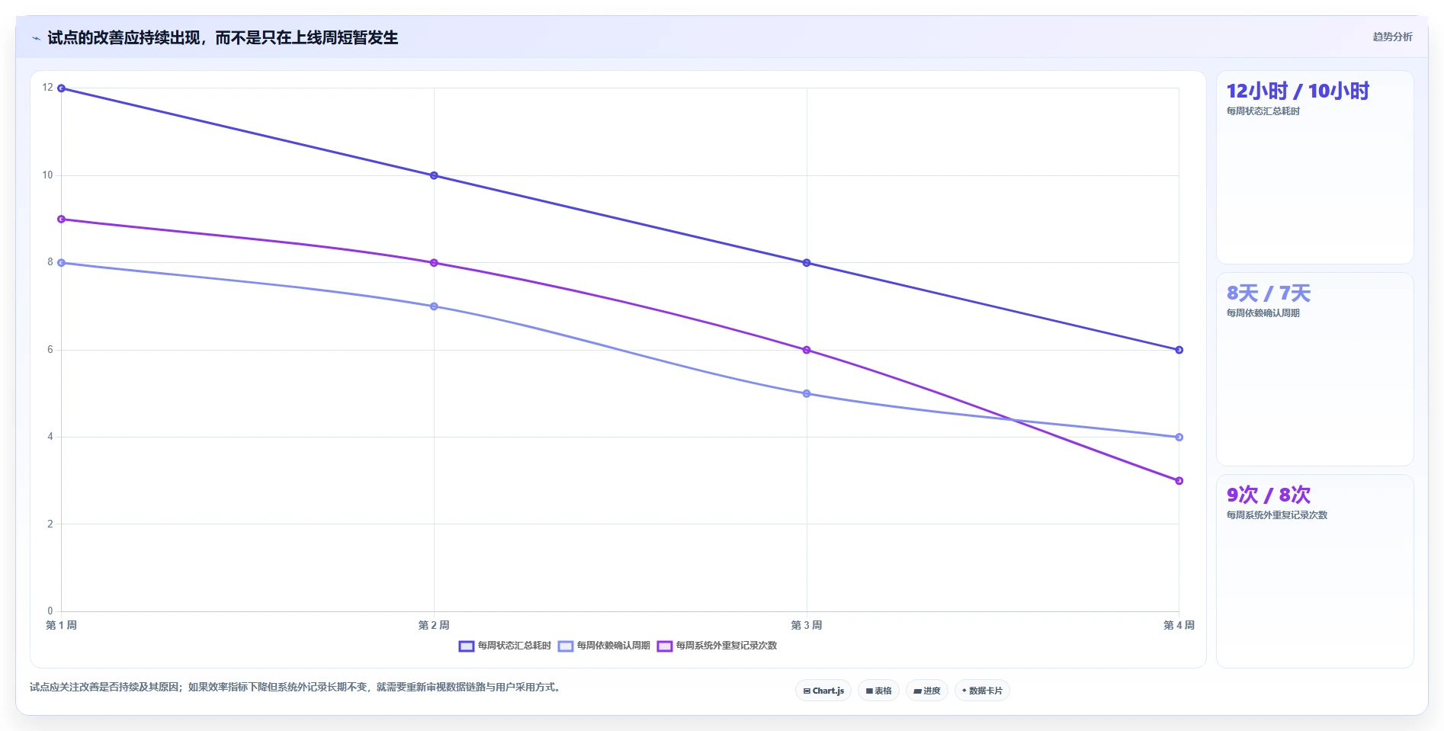Image resolution: width=1444 pixels, height=731 pixels.
Task: Click the small trend icon beside the title
Action: (36, 38)
